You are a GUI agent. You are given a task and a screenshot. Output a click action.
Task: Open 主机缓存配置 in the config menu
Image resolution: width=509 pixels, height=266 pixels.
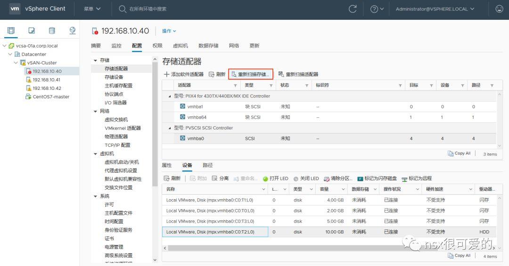tap(118, 86)
